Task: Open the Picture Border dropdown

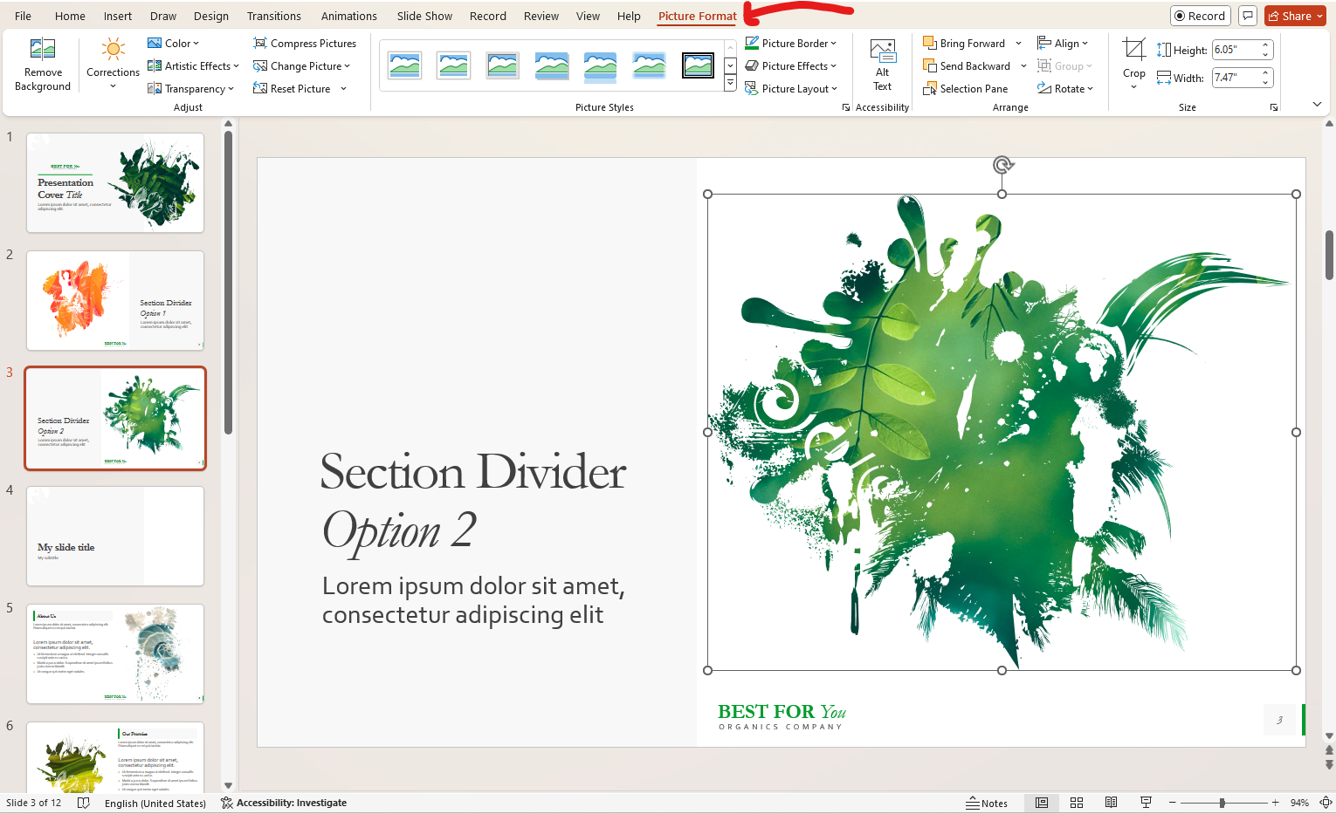Action: [791, 42]
